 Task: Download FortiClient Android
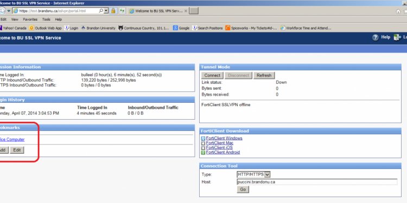coord(223,152)
